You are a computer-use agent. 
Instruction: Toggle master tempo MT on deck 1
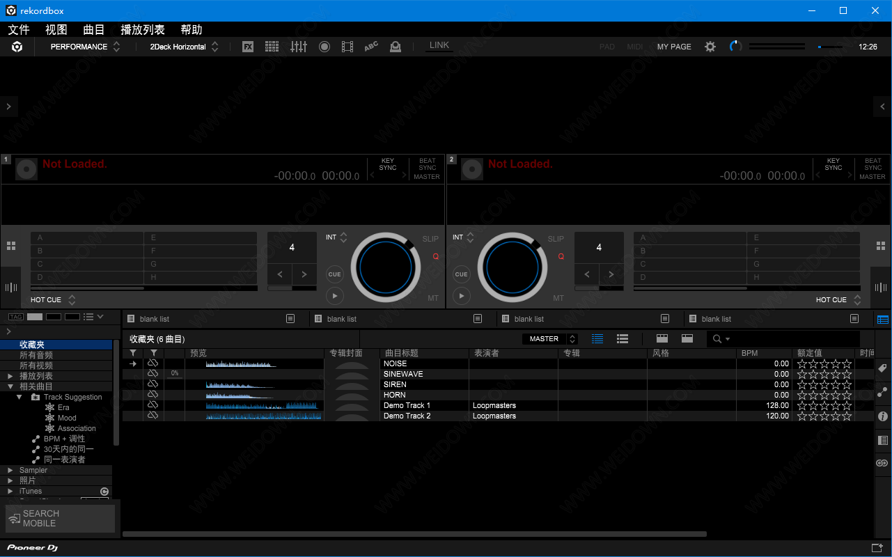point(433,298)
